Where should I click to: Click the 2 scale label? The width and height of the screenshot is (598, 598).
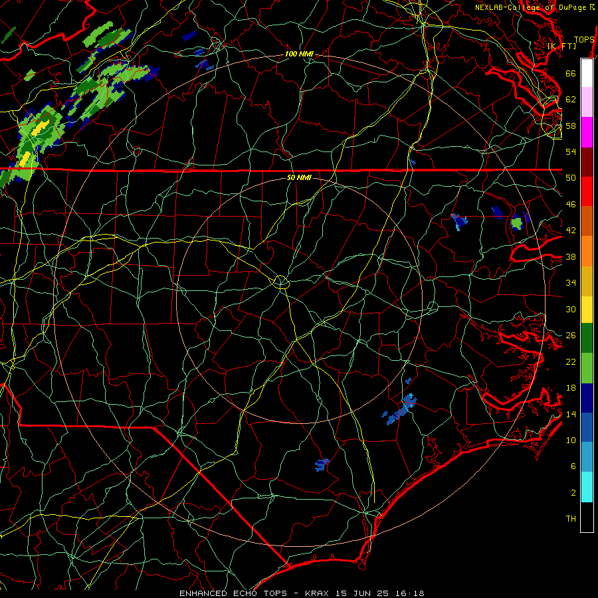pyautogui.click(x=573, y=493)
